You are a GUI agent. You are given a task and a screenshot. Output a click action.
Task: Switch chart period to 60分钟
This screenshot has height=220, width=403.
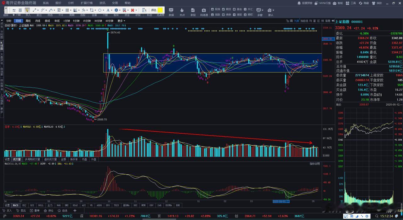(x=109, y=21)
